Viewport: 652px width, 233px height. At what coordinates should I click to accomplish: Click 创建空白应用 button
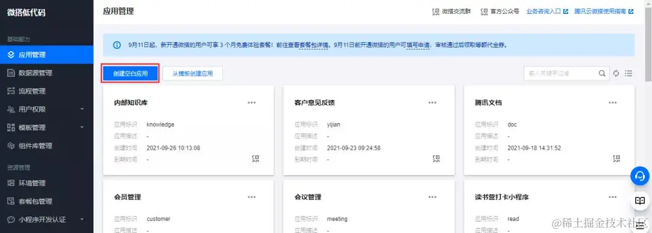click(130, 74)
